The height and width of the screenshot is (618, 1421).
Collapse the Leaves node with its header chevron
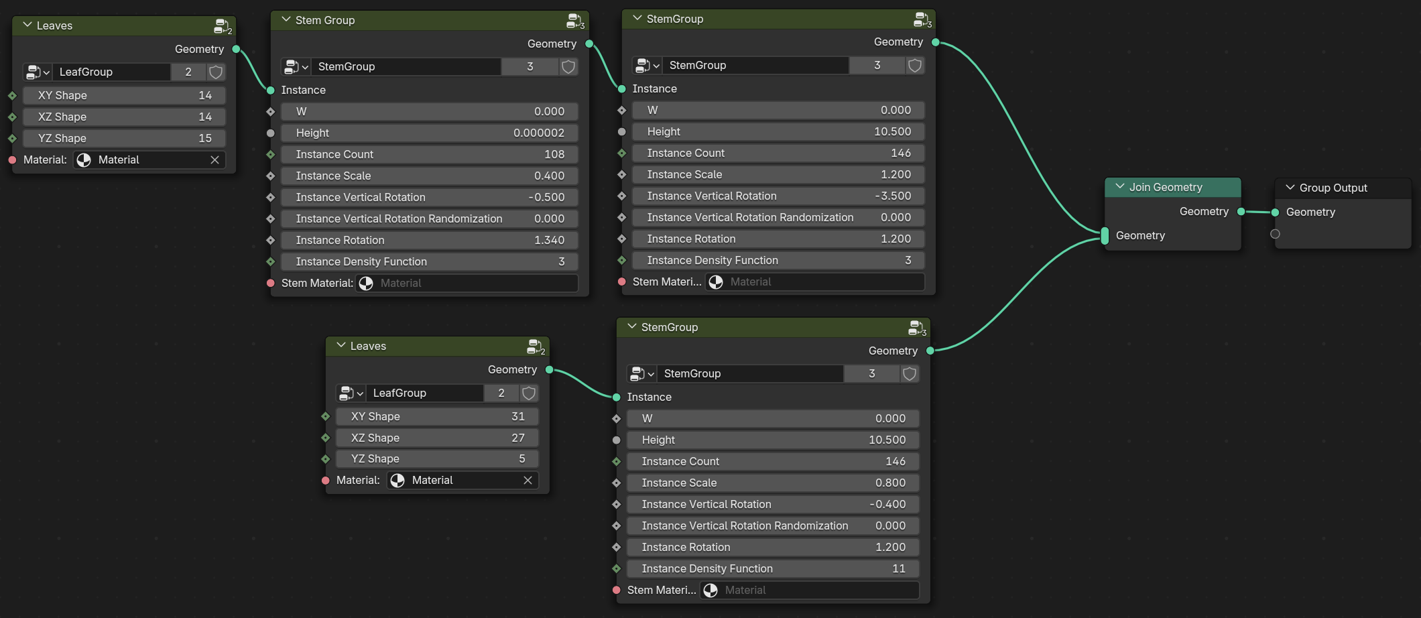tap(27, 25)
